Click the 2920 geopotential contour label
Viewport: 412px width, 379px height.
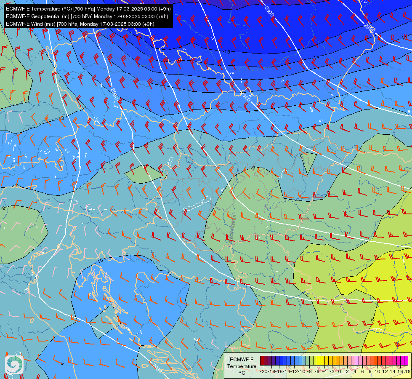click(246, 97)
